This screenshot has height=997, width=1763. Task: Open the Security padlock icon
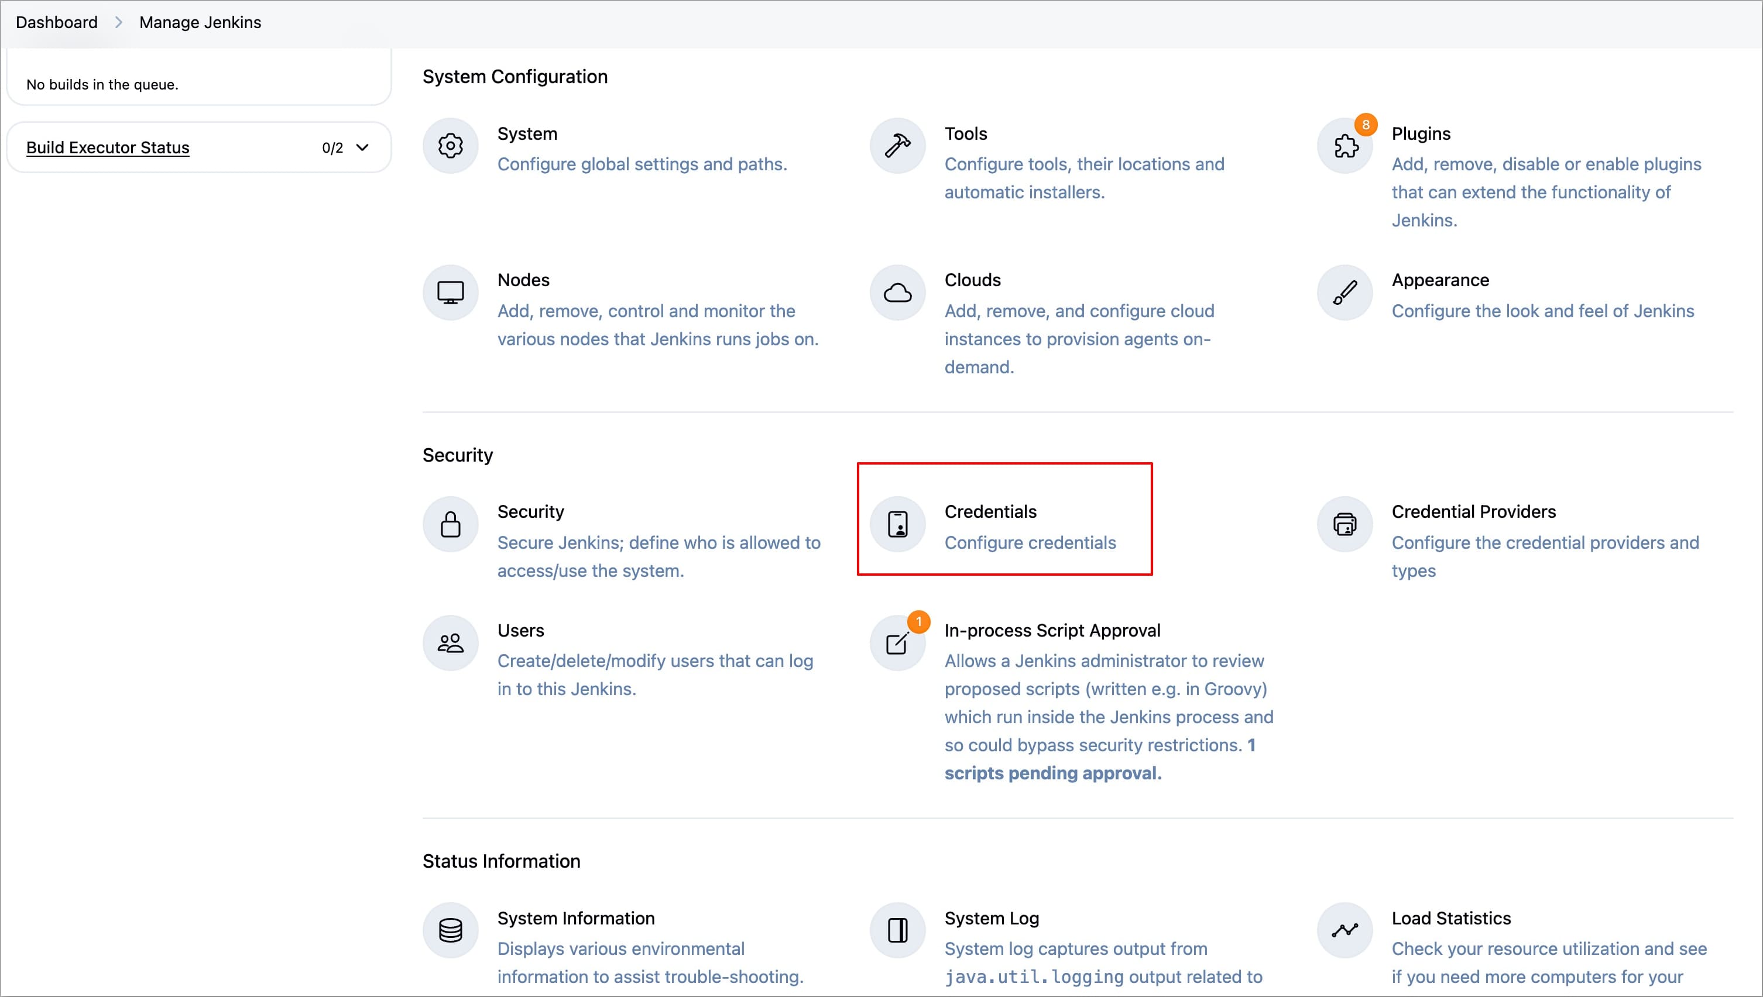pos(450,524)
